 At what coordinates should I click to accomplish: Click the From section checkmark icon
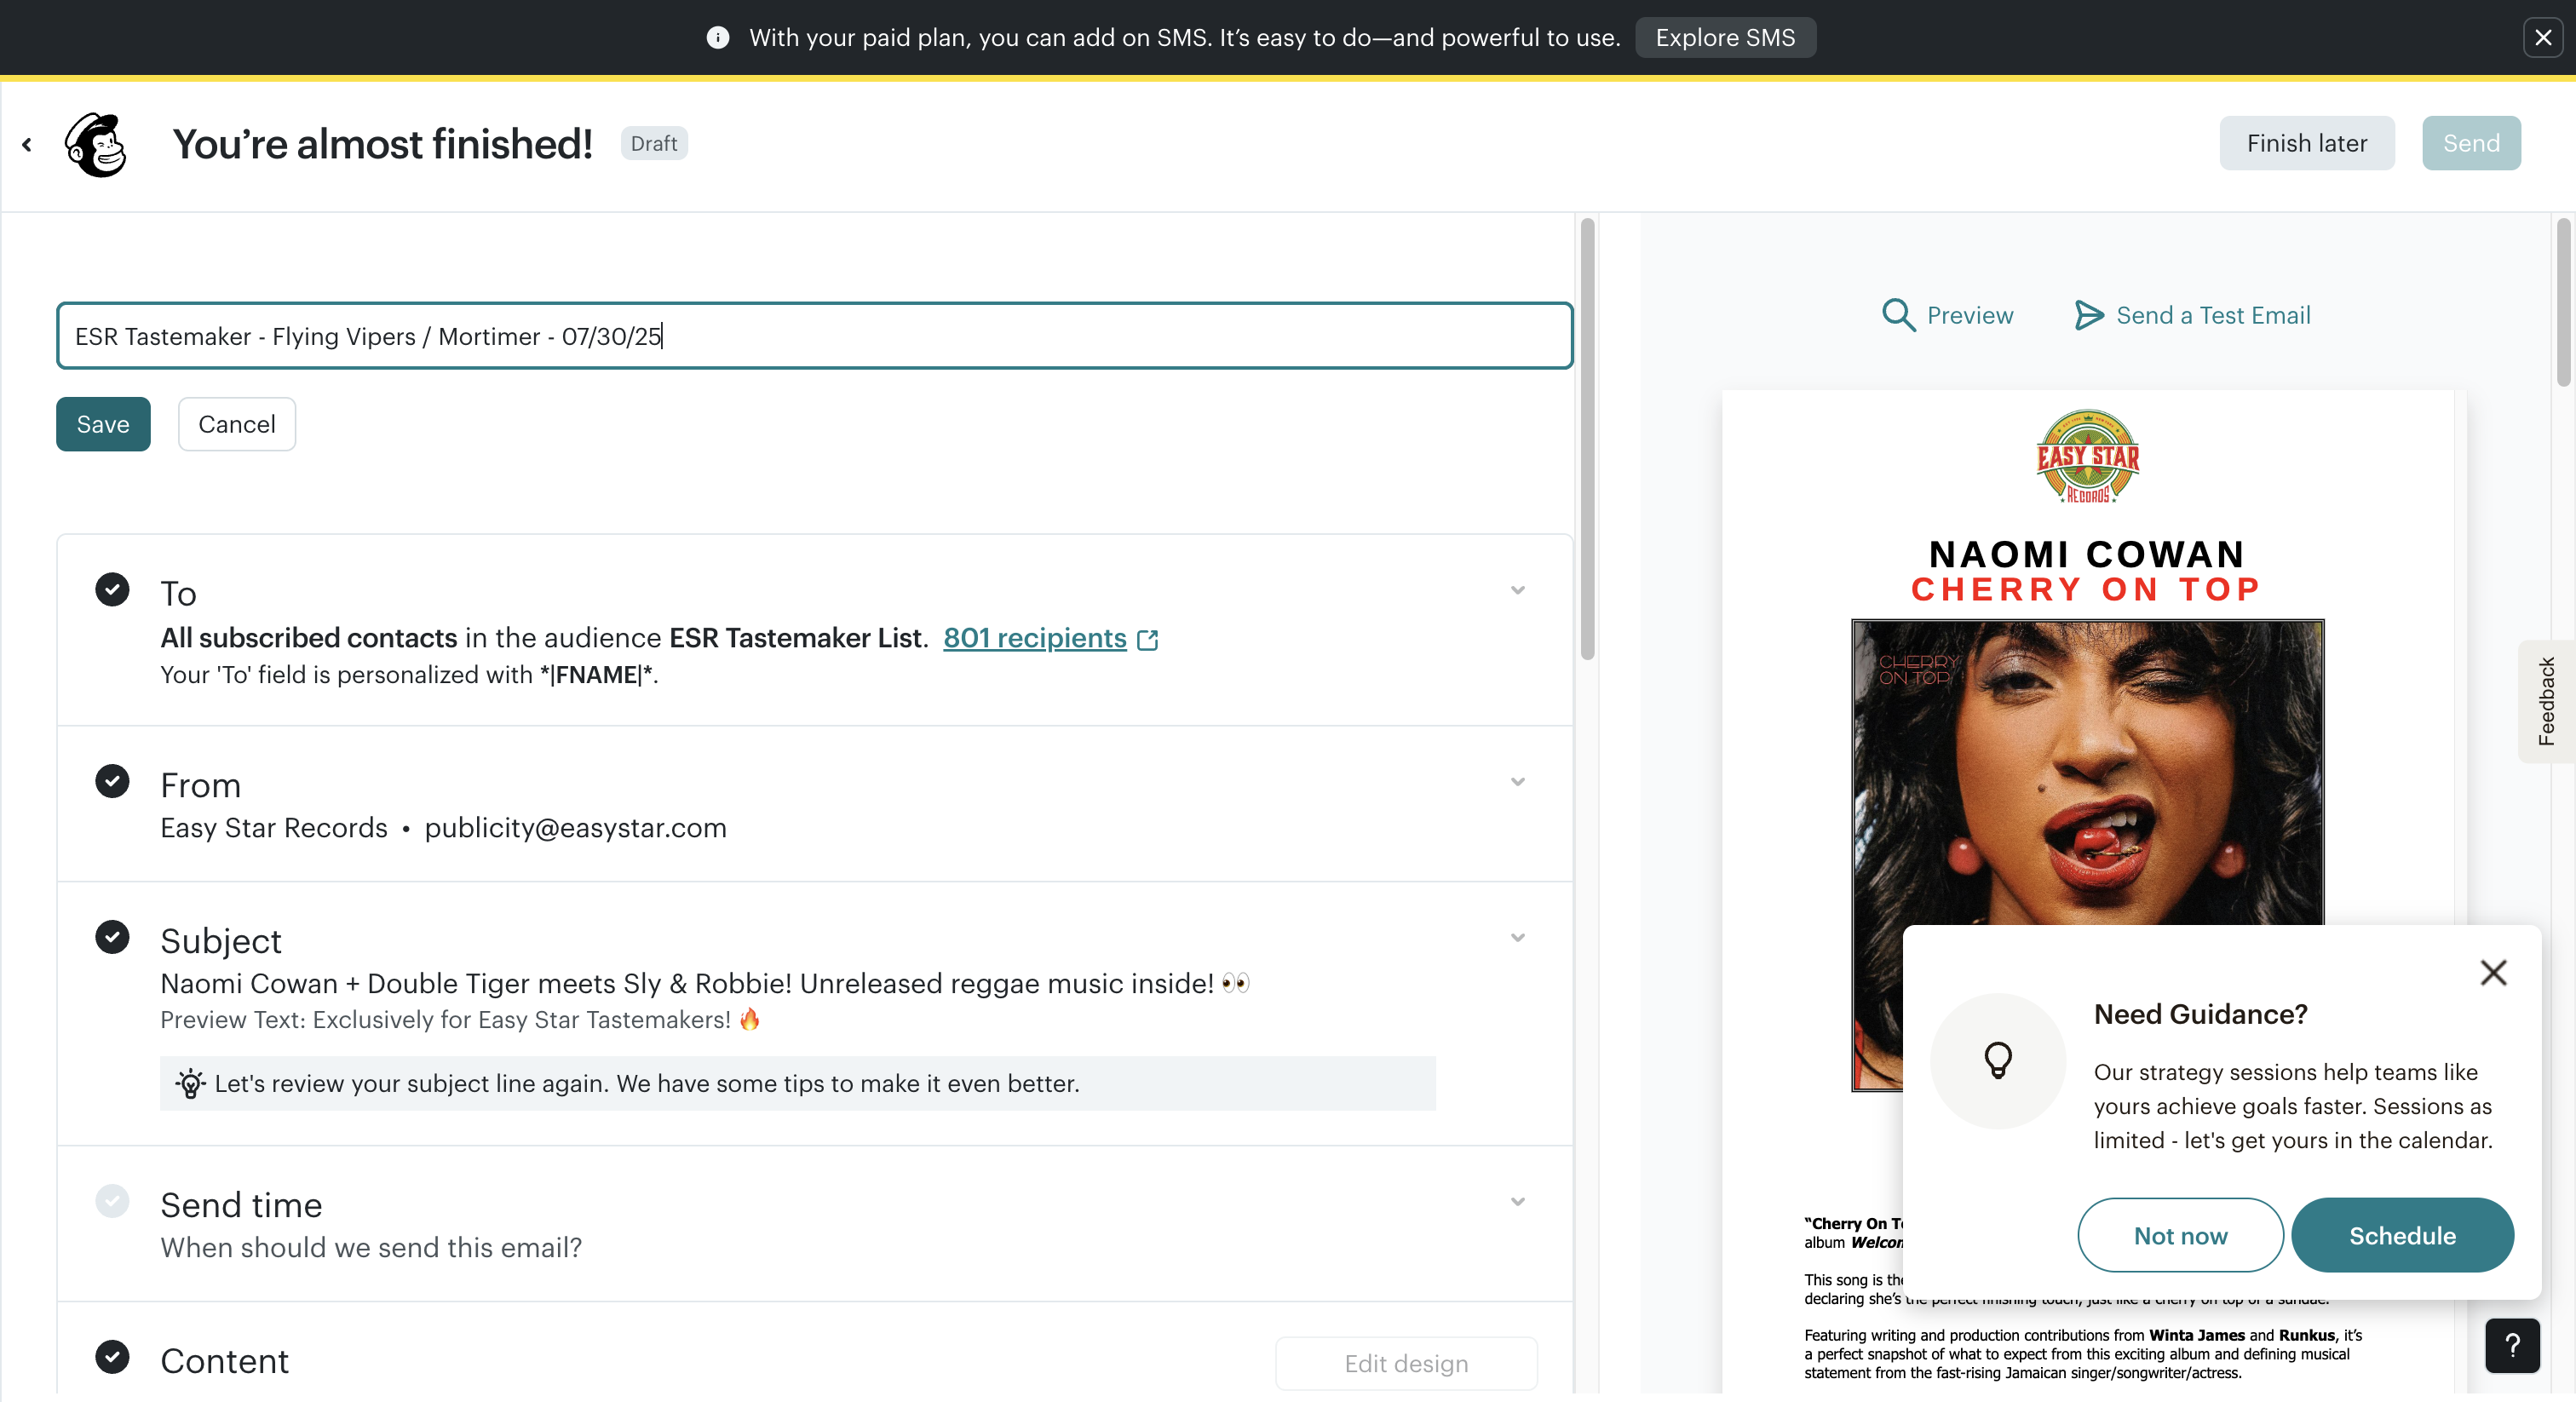pos(112,781)
